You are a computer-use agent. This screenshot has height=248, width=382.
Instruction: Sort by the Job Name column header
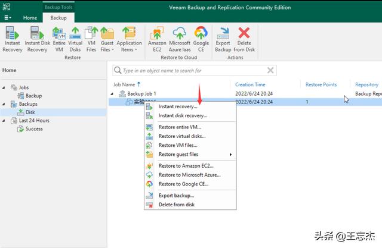click(x=124, y=84)
